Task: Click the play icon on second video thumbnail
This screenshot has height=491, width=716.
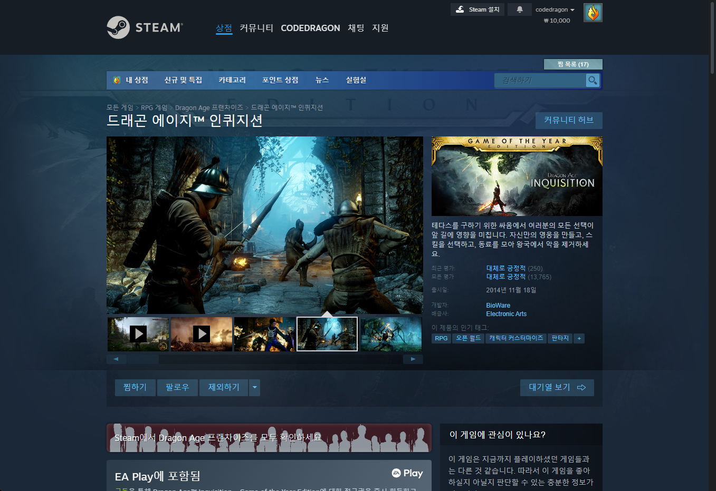Action: tap(202, 334)
